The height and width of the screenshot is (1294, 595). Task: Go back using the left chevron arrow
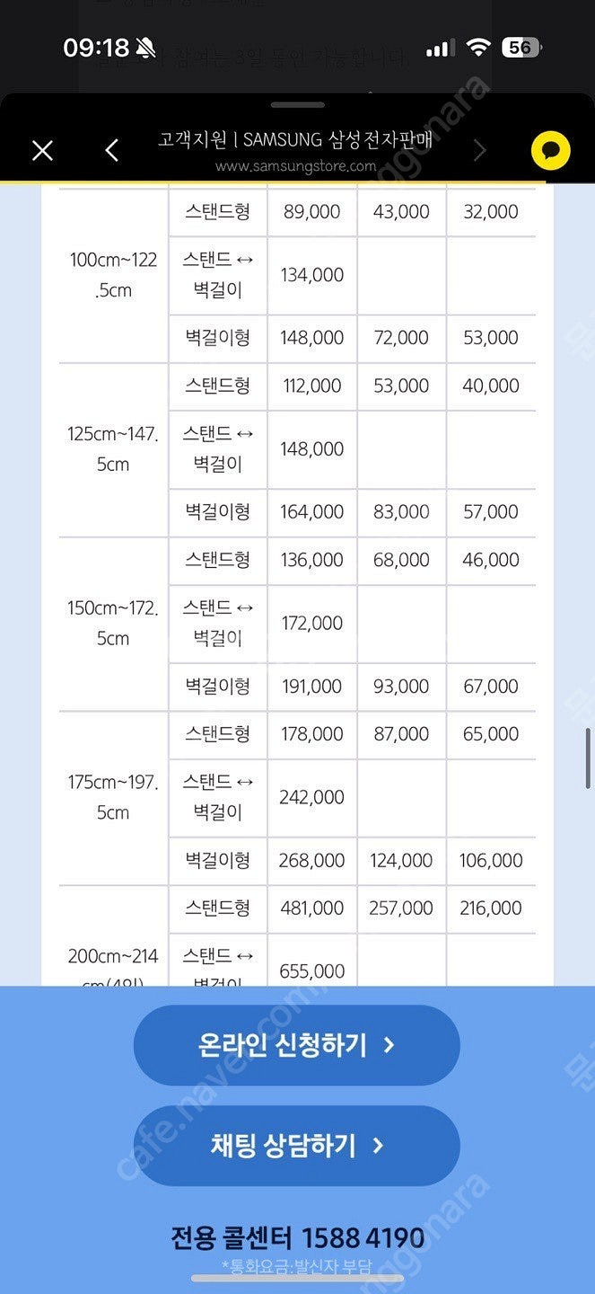pyautogui.click(x=112, y=150)
